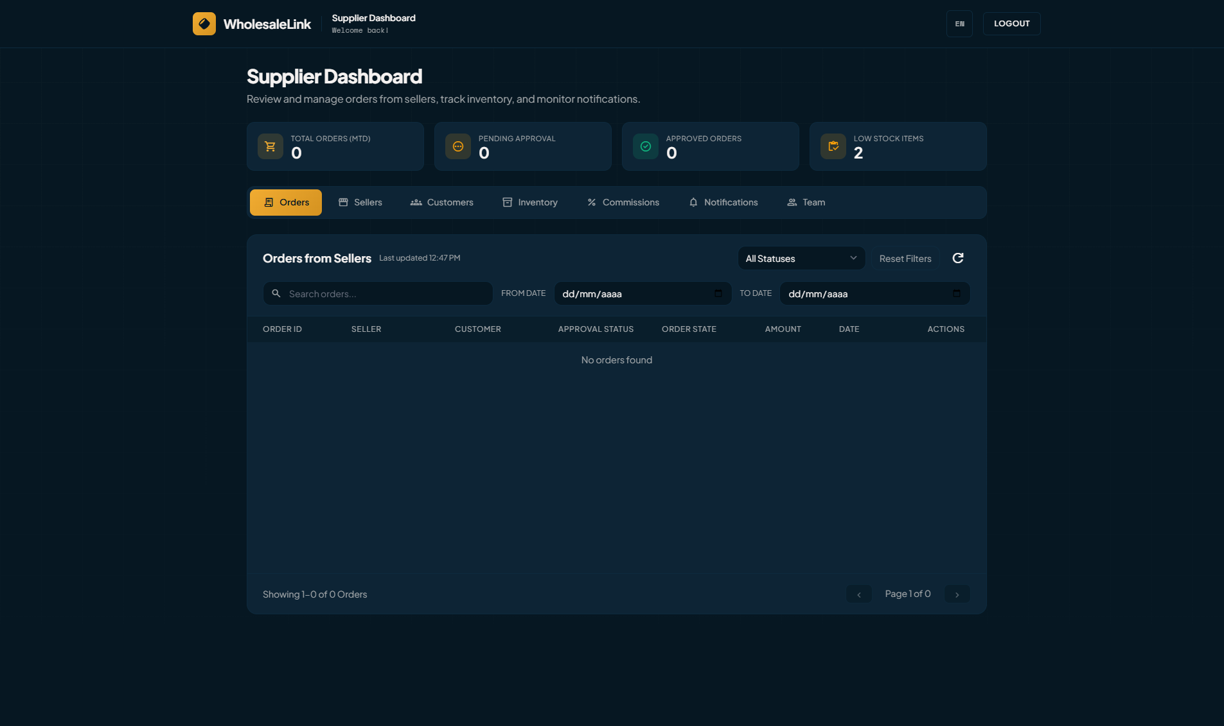Click the LOGOUT button
Image resolution: width=1224 pixels, height=726 pixels.
pos(1012,24)
